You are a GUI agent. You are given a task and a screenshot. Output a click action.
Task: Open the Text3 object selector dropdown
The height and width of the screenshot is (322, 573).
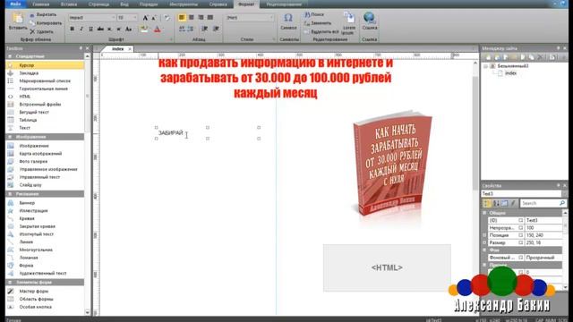tap(565, 193)
